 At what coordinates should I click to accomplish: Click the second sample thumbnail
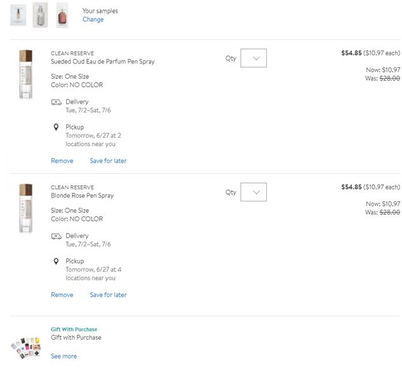pyautogui.click(x=40, y=15)
